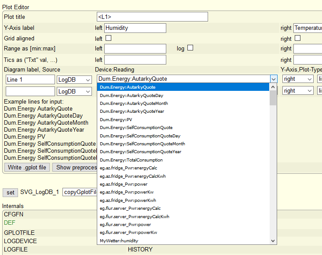Select eg.flur.server_Pwr:energyCalc entry

pos(183,208)
